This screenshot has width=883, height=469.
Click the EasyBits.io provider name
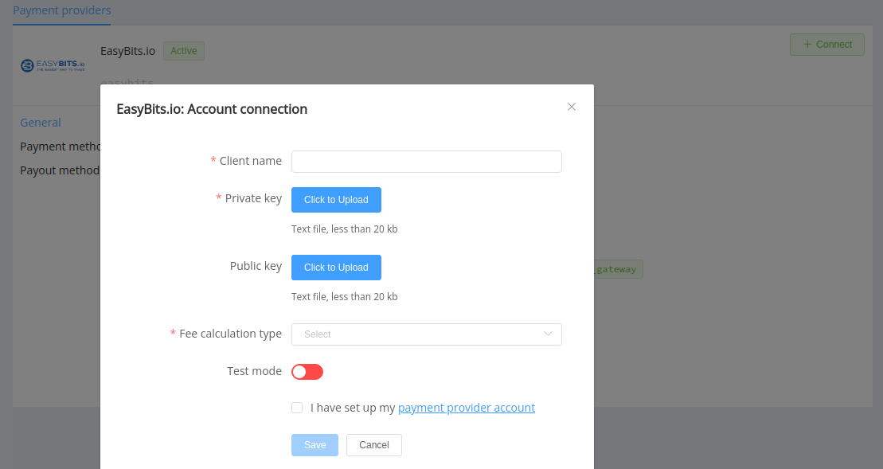[128, 51]
